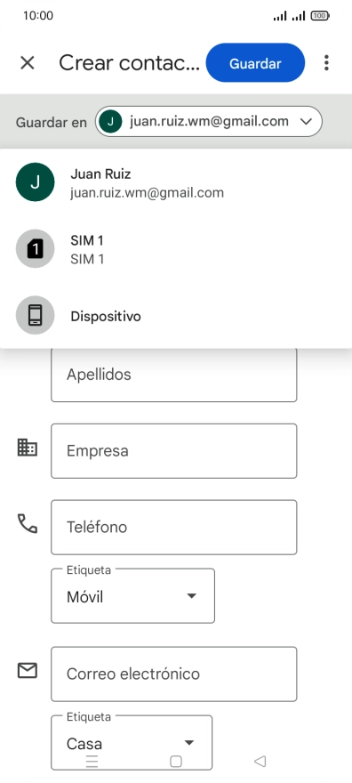Focus the Apellidos input field
Screen dimensions: 352x783
[x=174, y=375]
